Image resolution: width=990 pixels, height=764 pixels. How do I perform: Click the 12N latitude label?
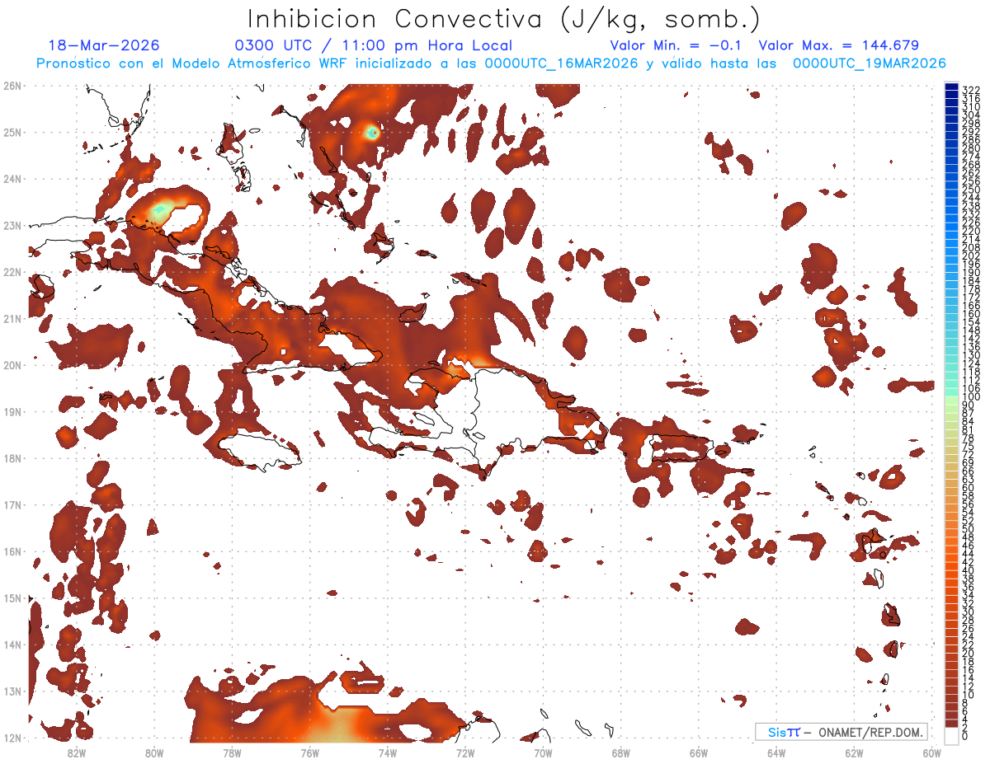(x=12, y=738)
